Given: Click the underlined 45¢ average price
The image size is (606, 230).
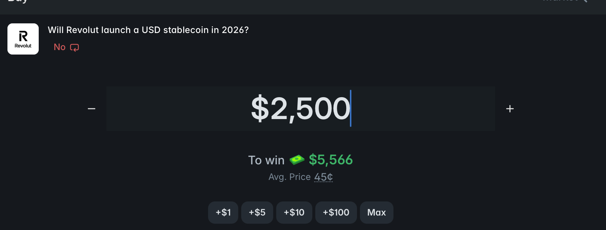Looking at the screenshot, I should point(323,177).
